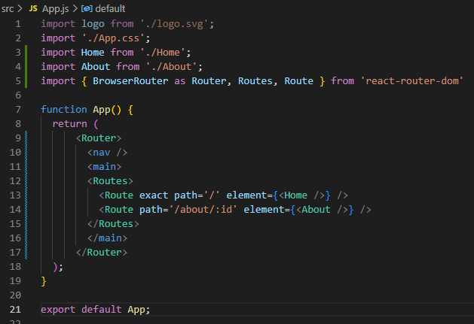Click the default symbol breadcrumb
The height and width of the screenshot is (324, 474).
[x=110, y=8]
